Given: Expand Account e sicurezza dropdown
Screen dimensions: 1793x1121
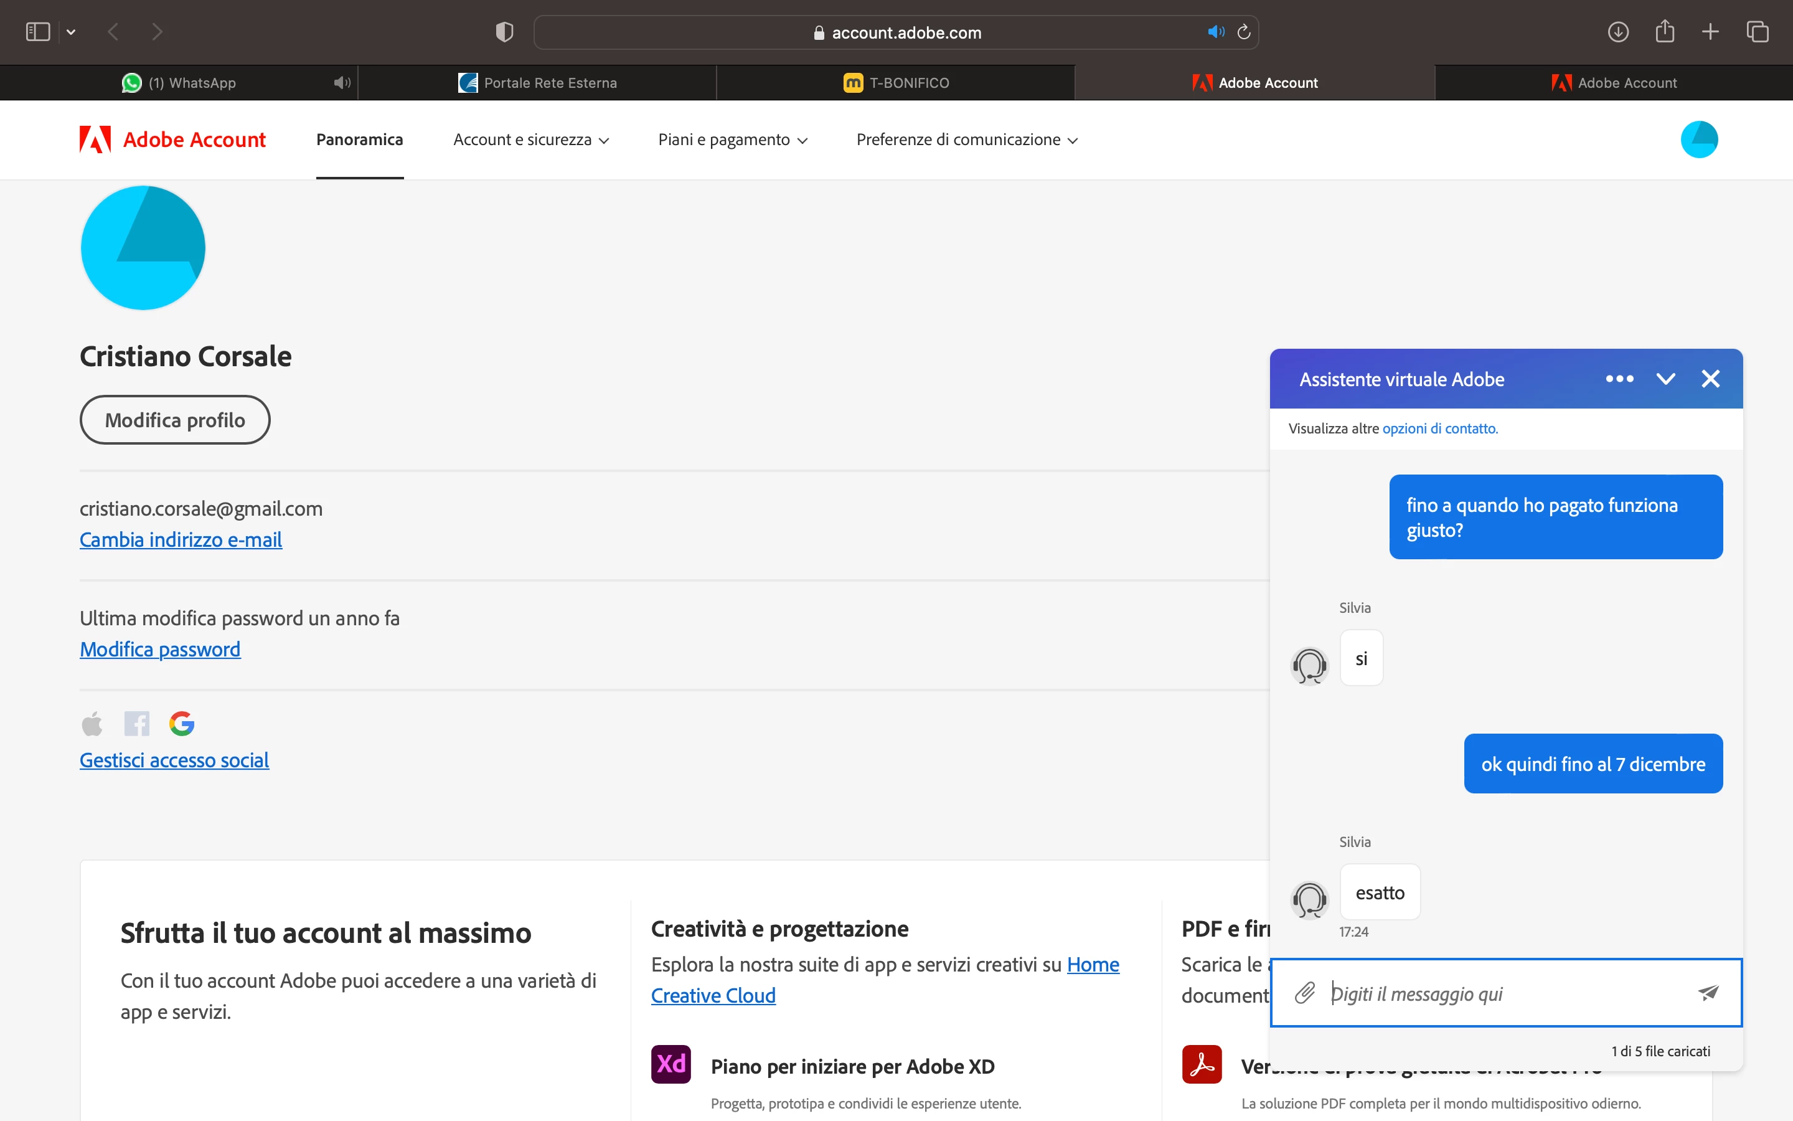Looking at the screenshot, I should [x=530, y=140].
